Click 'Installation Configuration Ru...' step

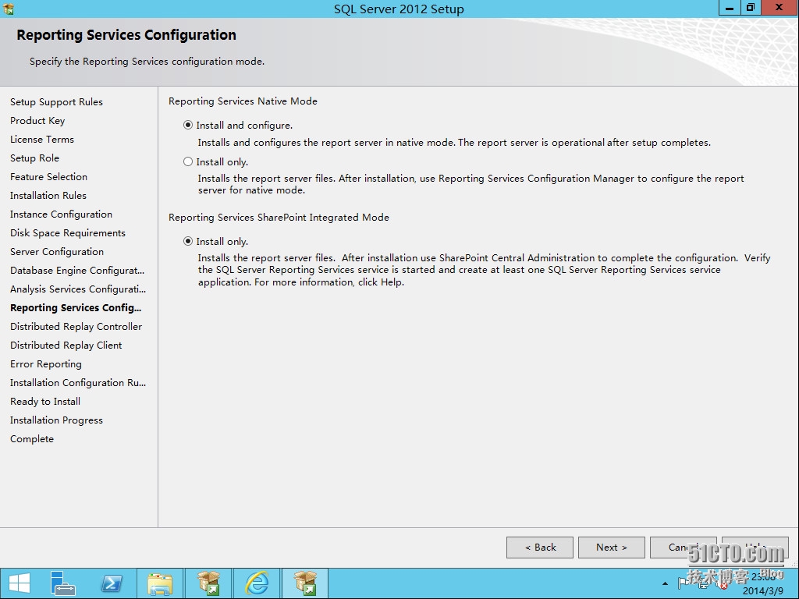pos(78,382)
